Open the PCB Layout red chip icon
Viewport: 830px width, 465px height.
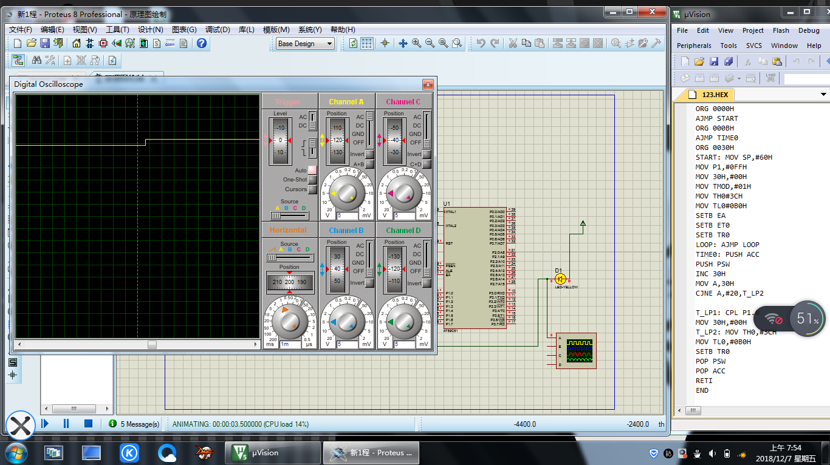pos(103,43)
